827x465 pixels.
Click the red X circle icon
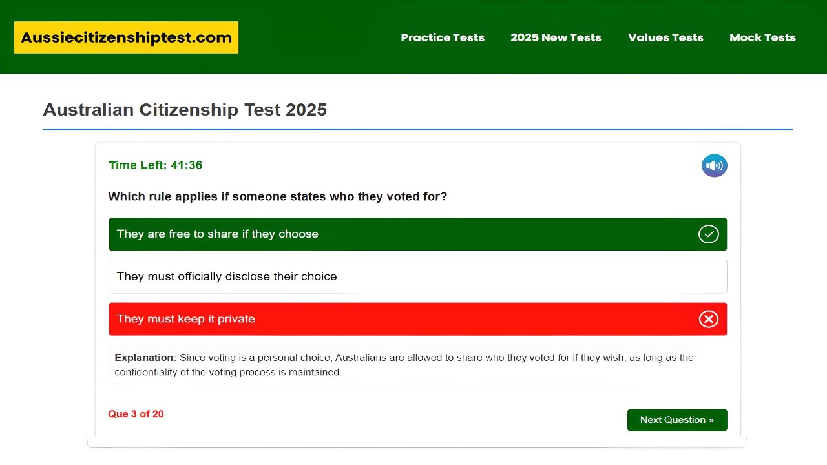point(708,319)
